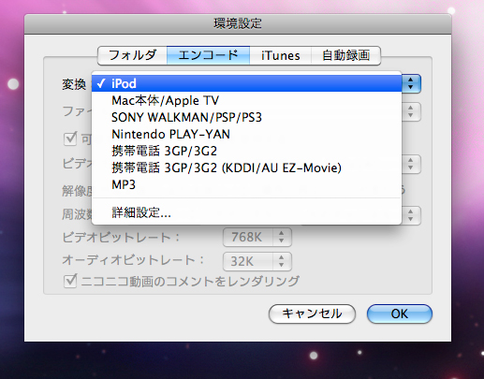The width and height of the screenshot is (484, 379).
Task: Open the オーディオビットレート 32K dropdown
Action: click(257, 261)
